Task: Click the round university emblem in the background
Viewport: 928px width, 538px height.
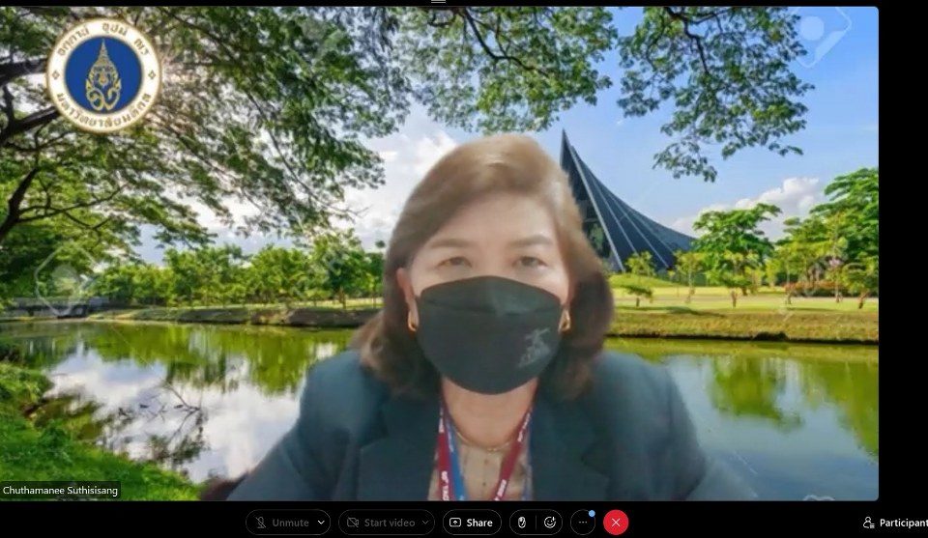Action: click(103, 74)
